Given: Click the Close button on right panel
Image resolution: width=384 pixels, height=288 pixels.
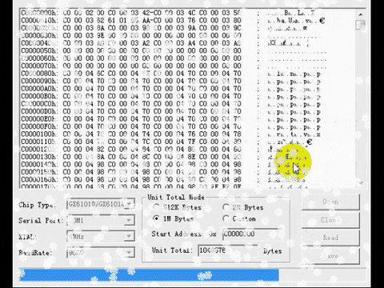Looking at the screenshot, I should tap(330, 220).
